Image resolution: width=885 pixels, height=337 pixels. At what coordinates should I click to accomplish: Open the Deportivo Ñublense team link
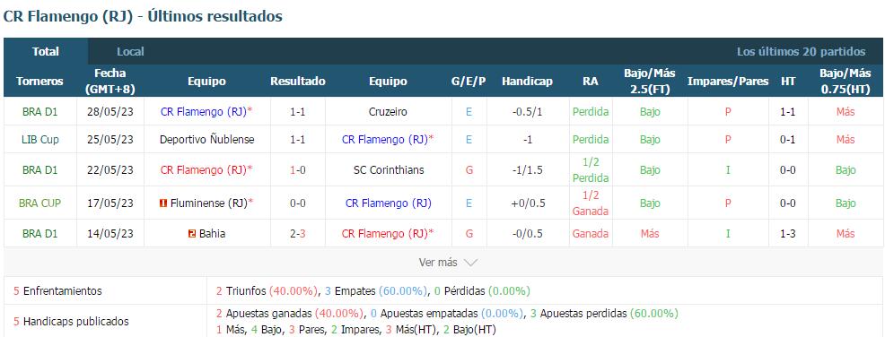pyautogui.click(x=207, y=139)
